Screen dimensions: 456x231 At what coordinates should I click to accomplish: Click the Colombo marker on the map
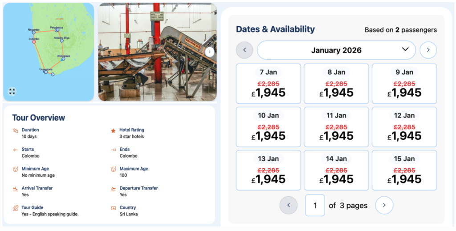click(x=34, y=42)
